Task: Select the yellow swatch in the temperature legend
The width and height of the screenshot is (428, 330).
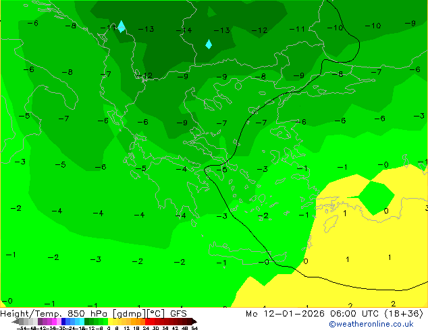Action: (110, 321)
